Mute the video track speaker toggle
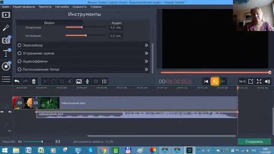 point(10,112)
